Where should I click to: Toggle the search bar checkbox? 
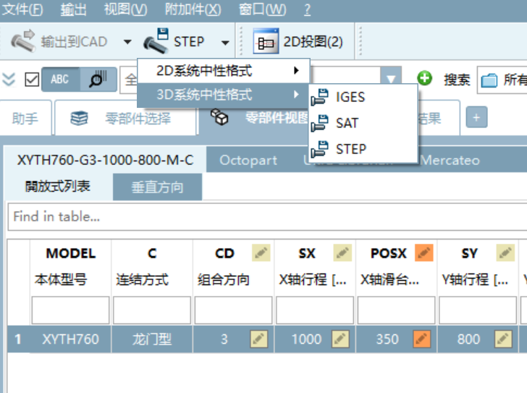point(32,80)
